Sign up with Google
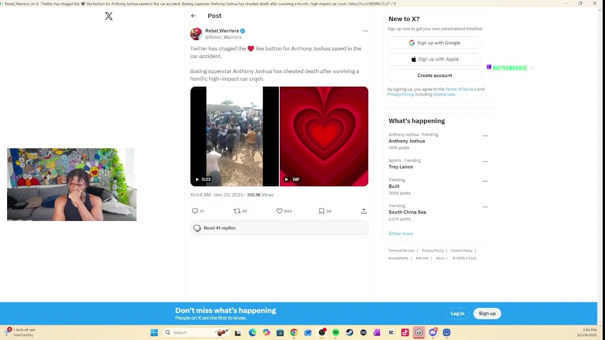Image resolution: width=605 pixels, height=340 pixels. coord(434,43)
